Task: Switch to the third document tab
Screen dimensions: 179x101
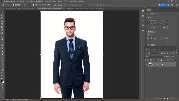Action: (84, 9)
